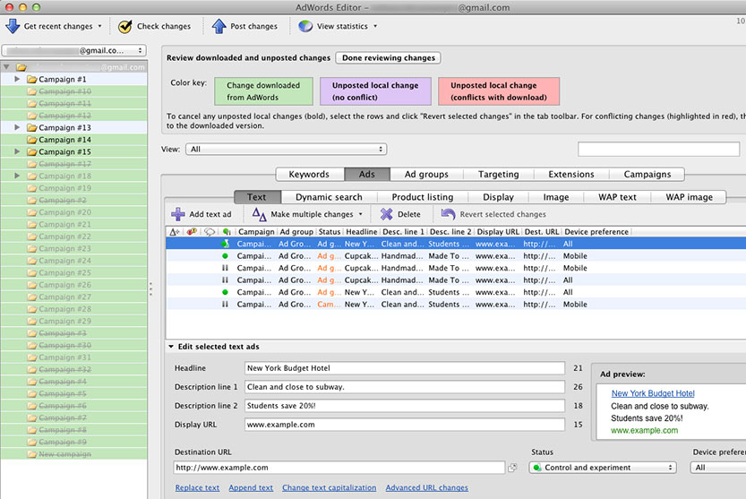Screen dimensions: 746x499
Task: Click the delta change-status column header icon
Action: click(175, 232)
